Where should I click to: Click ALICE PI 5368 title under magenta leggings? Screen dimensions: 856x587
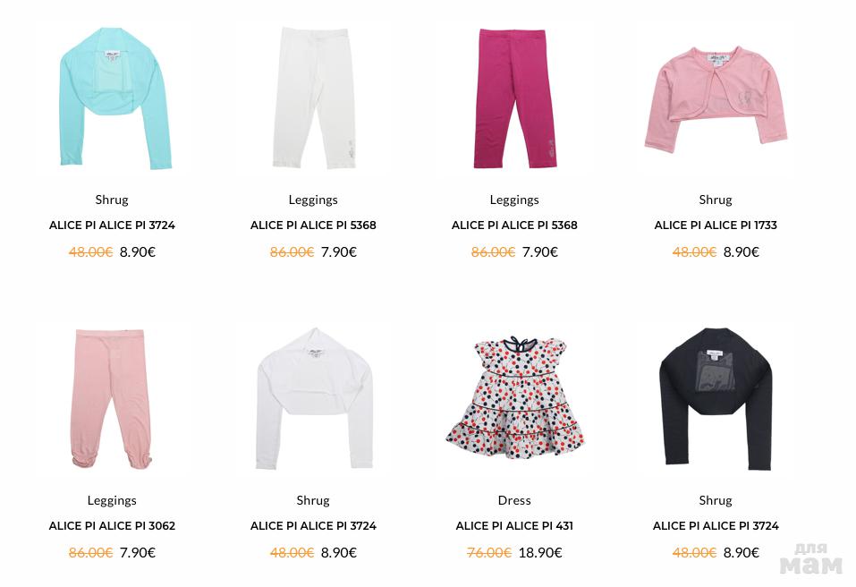514,225
